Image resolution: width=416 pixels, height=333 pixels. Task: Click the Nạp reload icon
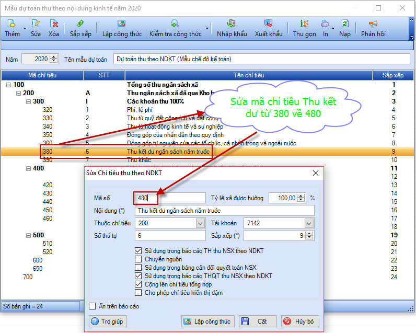344,24
